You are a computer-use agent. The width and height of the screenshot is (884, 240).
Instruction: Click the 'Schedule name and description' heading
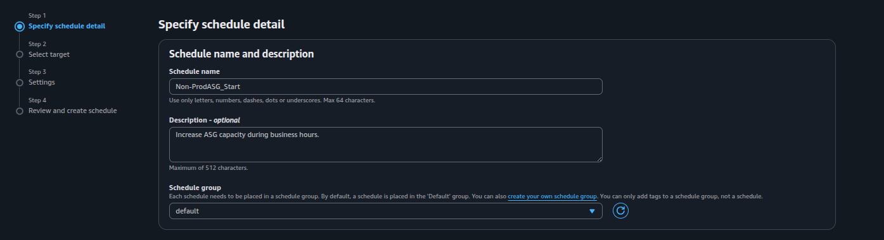(x=241, y=54)
